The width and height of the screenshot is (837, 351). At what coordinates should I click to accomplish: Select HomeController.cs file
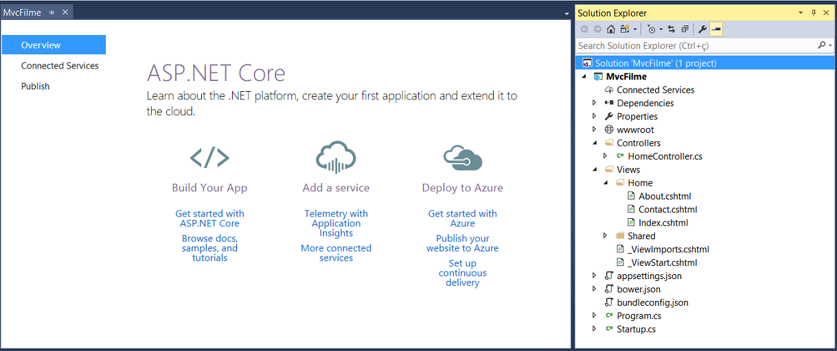click(665, 156)
